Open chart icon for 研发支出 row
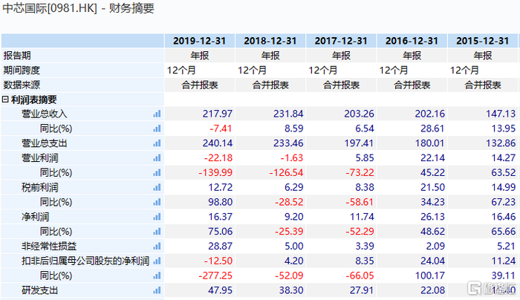This screenshot has height=300, width=520. click(x=157, y=290)
